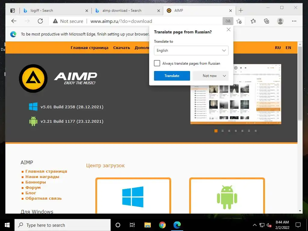Viewport: 308px width, 231px height.
Task: Open Наши награды sidebar link
Action: (x=42, y=177)
